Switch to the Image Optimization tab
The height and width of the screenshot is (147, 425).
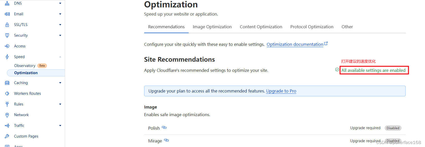212,27
